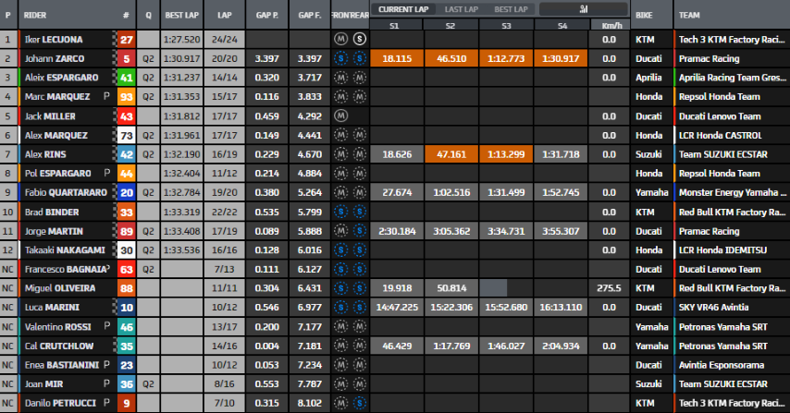Click Lecuona's best lap 1:27.520
This screenshot has height=413, width=790.
pyautogui.click(x=182, y=39)
